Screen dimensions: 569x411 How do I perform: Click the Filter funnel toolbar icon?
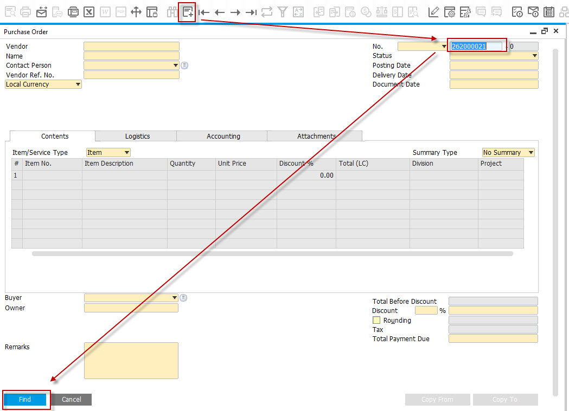click(282, 12)
